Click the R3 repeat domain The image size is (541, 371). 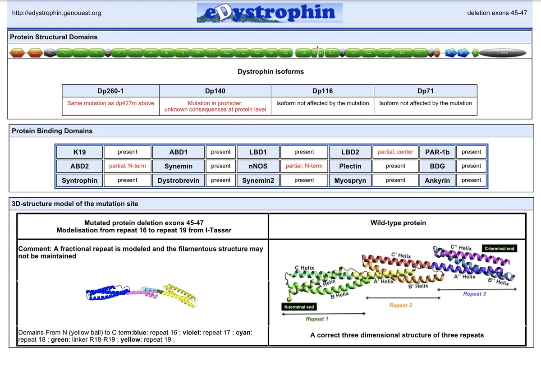96,53
